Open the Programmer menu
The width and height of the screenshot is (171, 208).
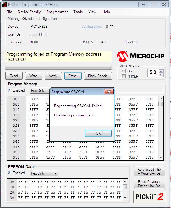tap(57, 12)
